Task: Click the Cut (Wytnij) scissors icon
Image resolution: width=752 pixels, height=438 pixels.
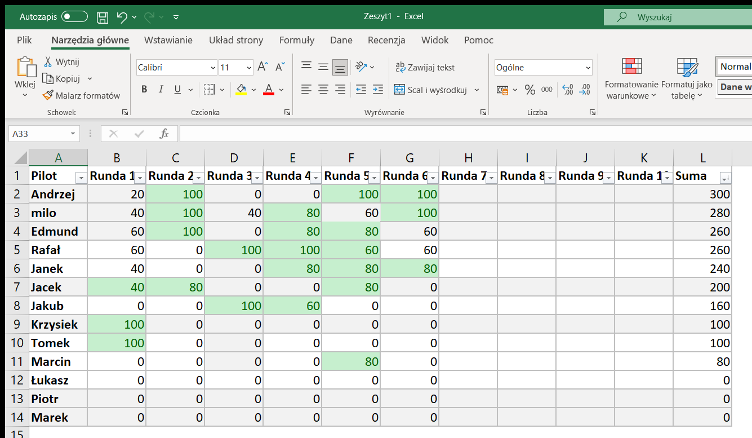Action: click(48, 61)
